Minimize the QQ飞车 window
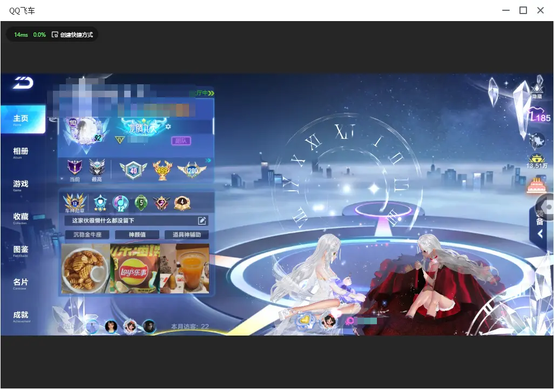Image resolution: width=554 pixels, height=389 pixels. coord(506,10)
